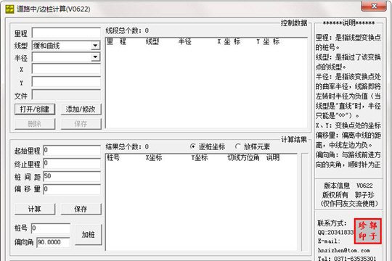Click the 线型 column header in the control list

(152, 41)
